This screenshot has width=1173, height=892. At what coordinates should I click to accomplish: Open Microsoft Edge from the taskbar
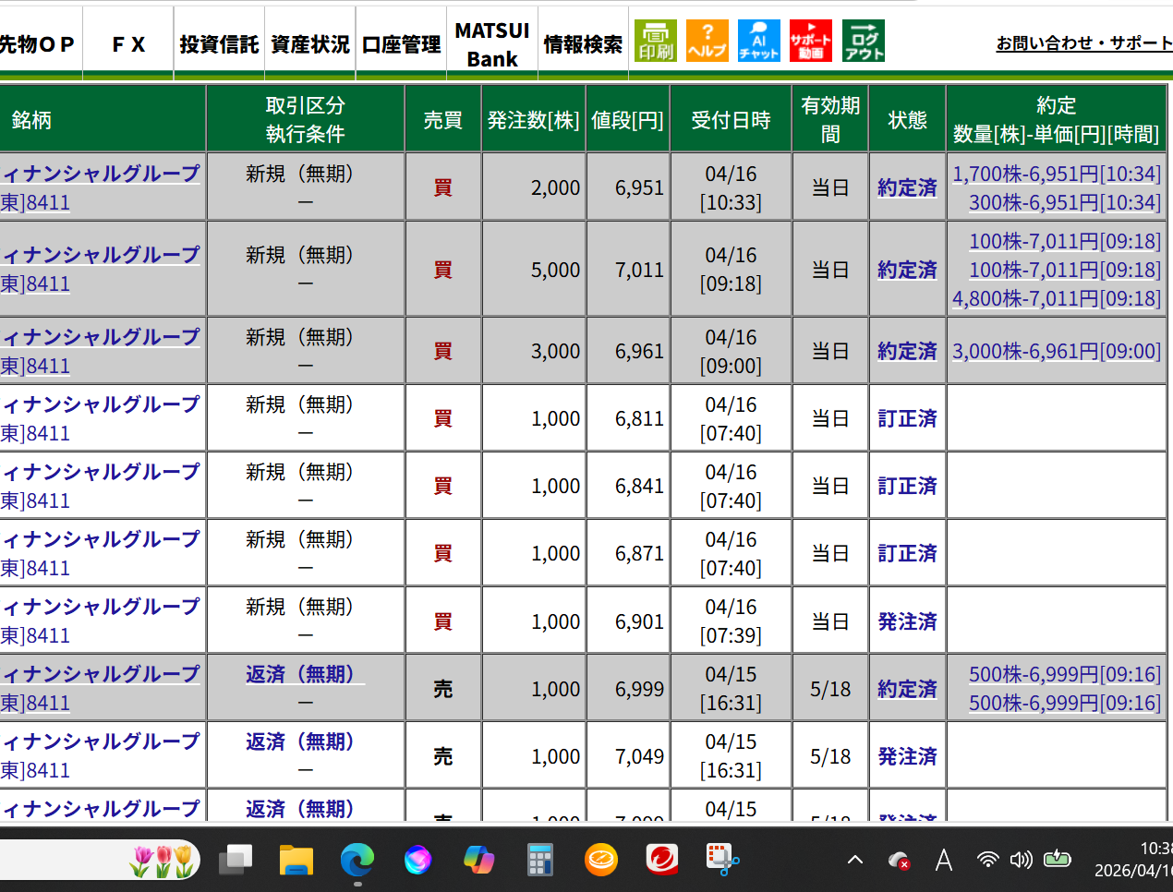tap(357, 861)
